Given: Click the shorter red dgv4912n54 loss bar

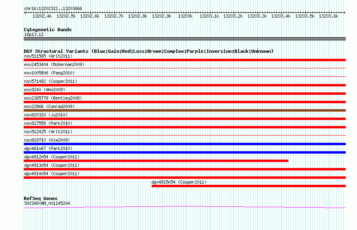Looking at the screenshot, I should 156,161.
